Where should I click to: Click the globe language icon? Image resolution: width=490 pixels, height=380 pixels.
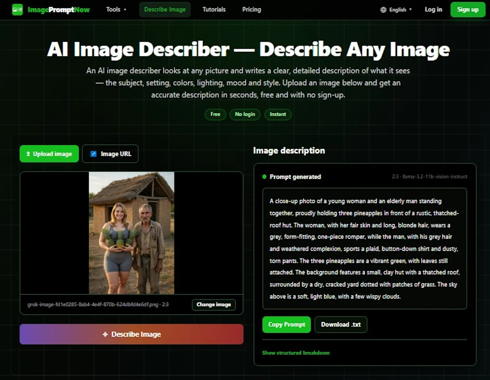(383, 10)
